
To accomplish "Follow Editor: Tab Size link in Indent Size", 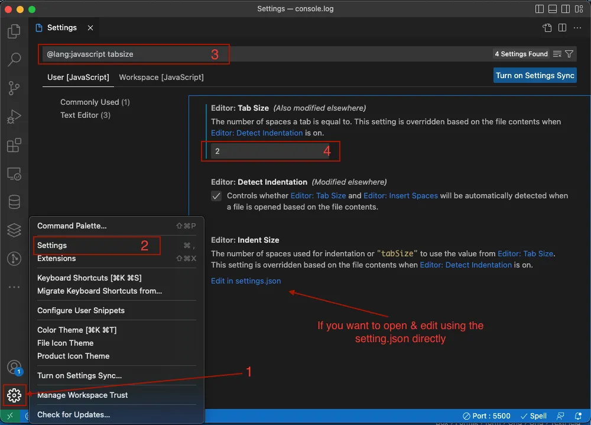I will pos(525,254).
